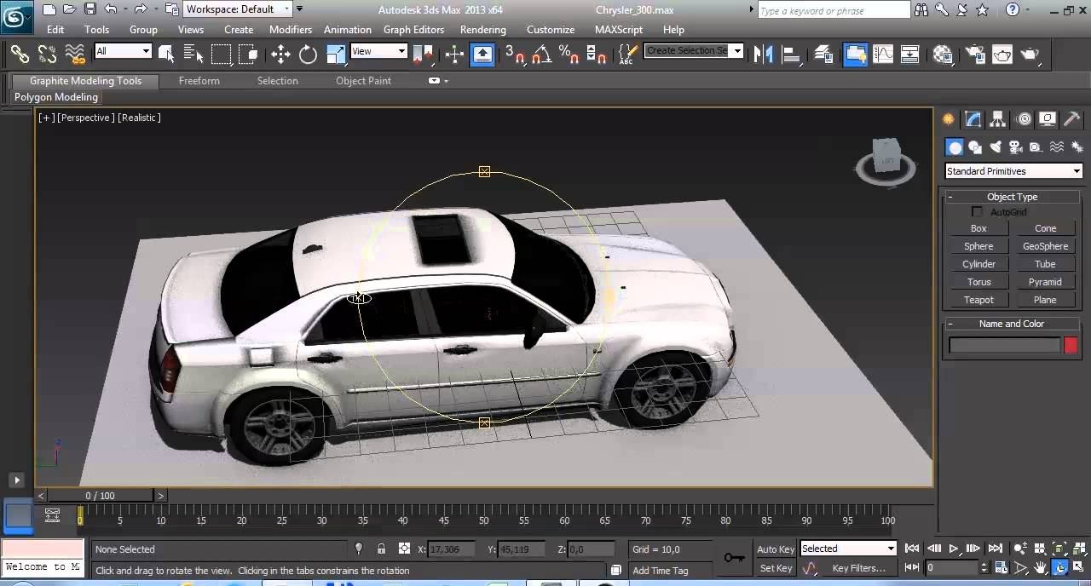Enable the AutoGrid checkbox
1091x586 pixels.
[978, 212]
